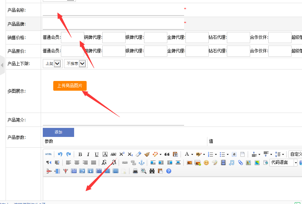This screenshot has height=204, width=302.
Task: Click the select all icon
Action: click(234, 154)
